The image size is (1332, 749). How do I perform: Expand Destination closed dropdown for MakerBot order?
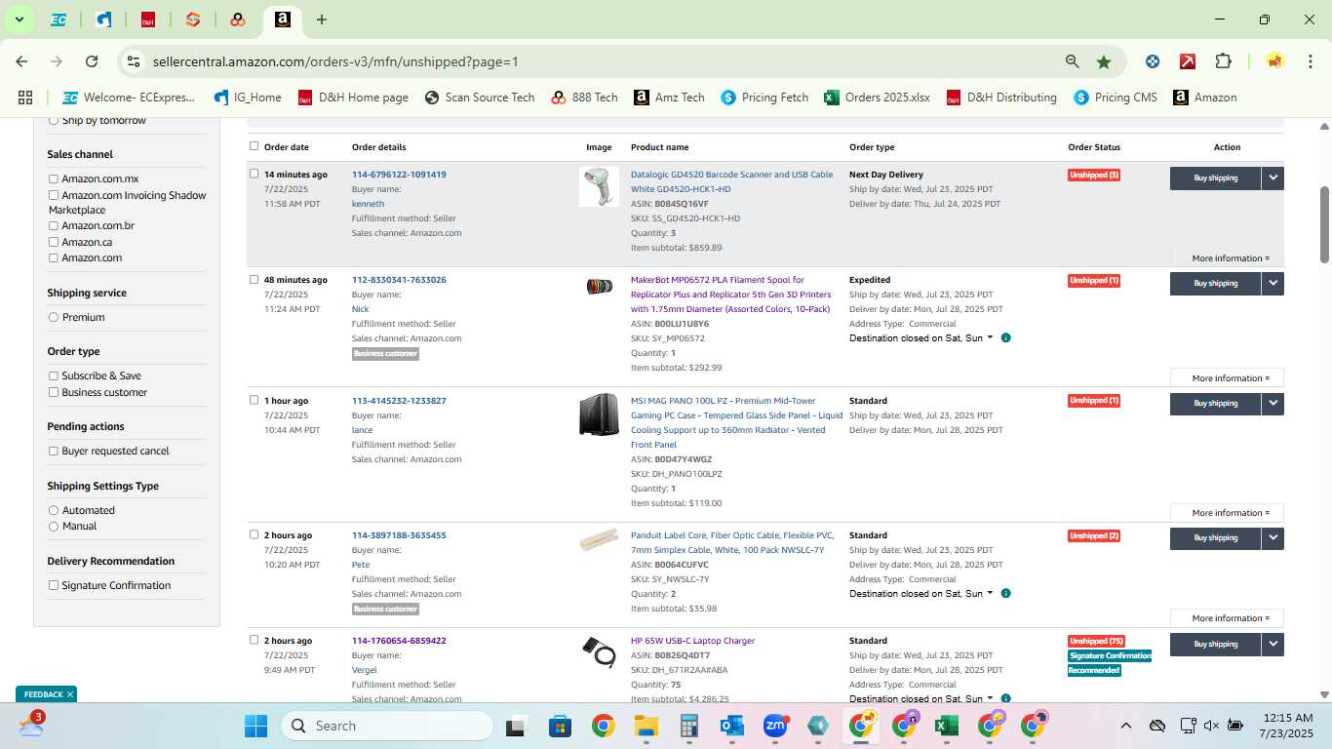point(921,338)
